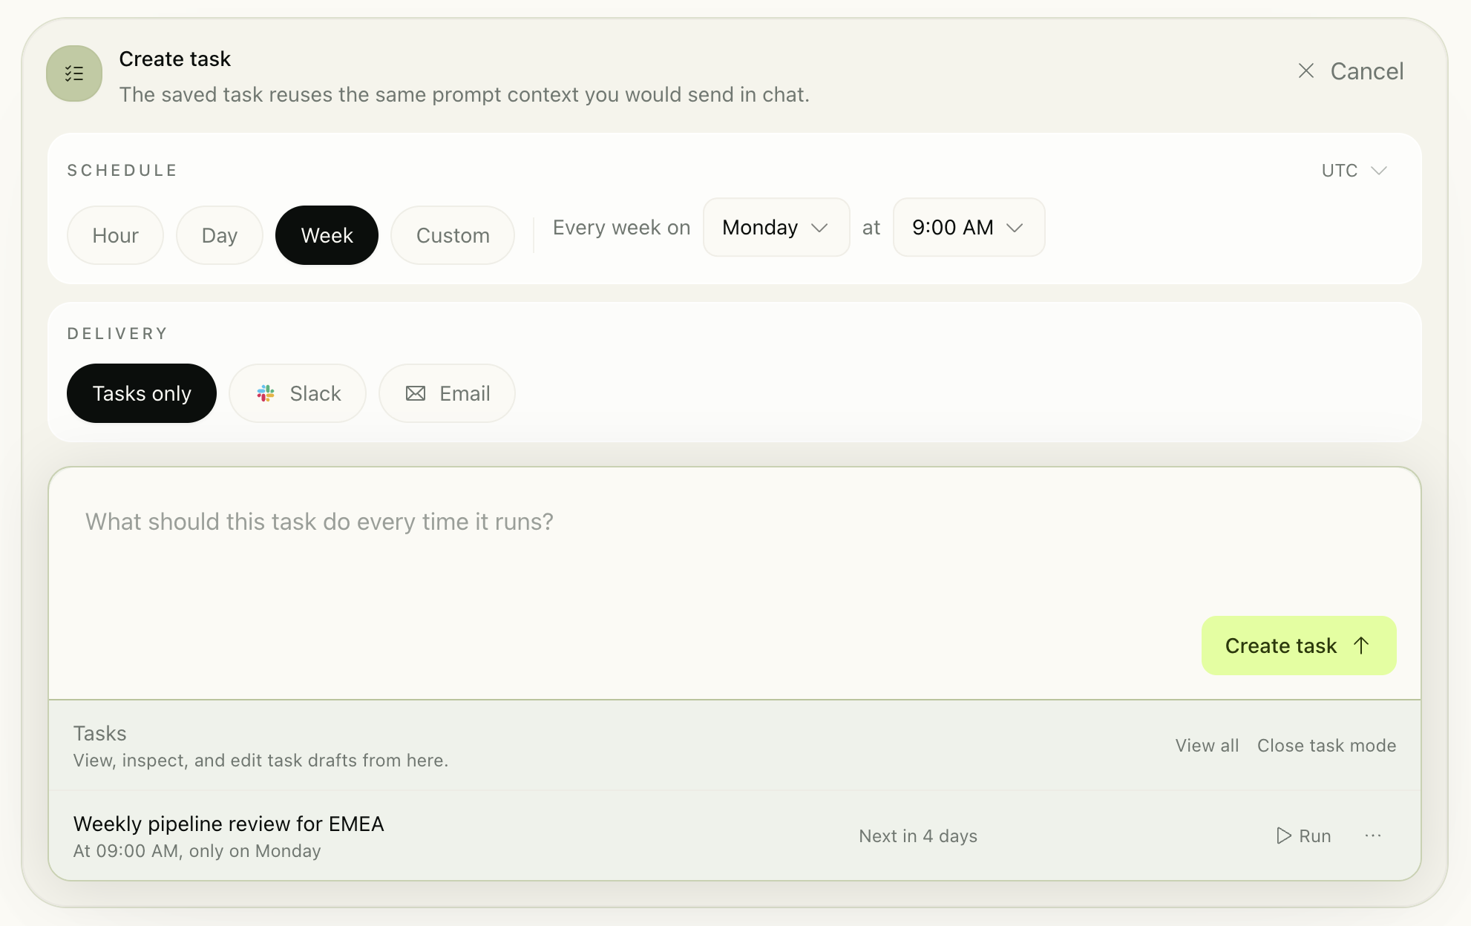Click the Create task dialog title
The image size is (1471, 926).
click(x=174, y=59)
